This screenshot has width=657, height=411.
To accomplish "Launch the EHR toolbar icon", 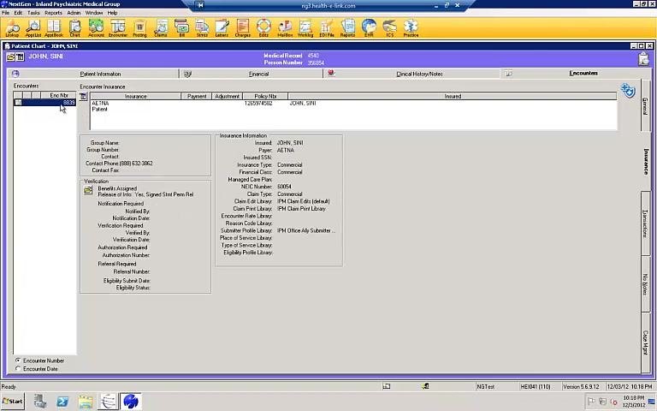I will pyautogui.click(x=369, y=28).
